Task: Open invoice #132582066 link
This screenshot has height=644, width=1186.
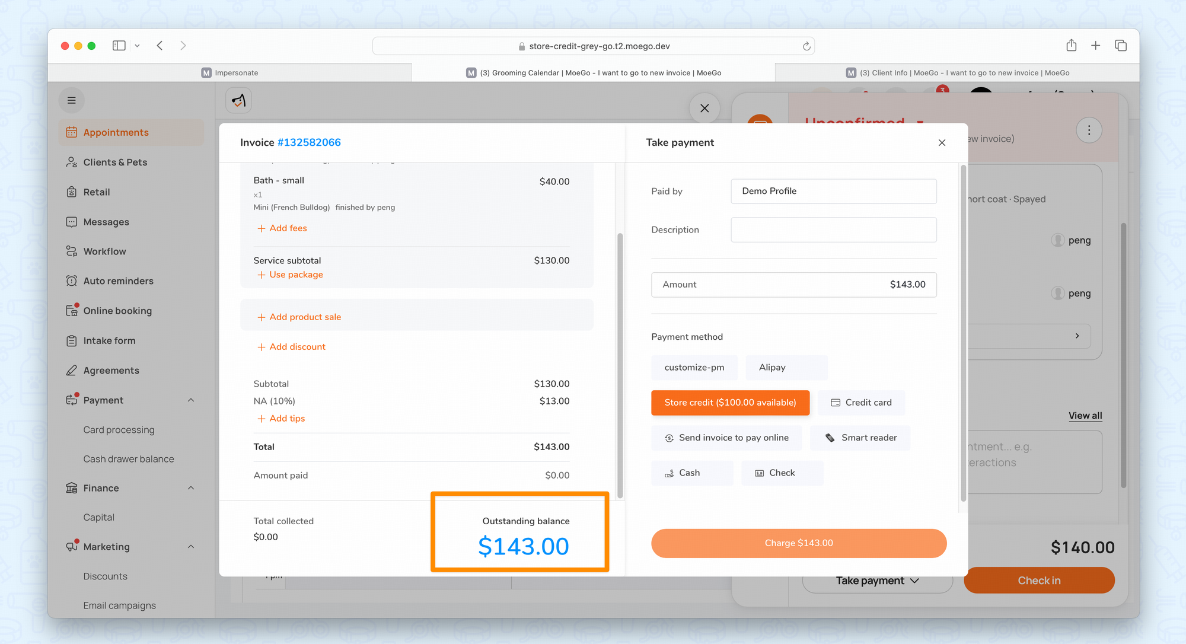Action: click(309, 142)
